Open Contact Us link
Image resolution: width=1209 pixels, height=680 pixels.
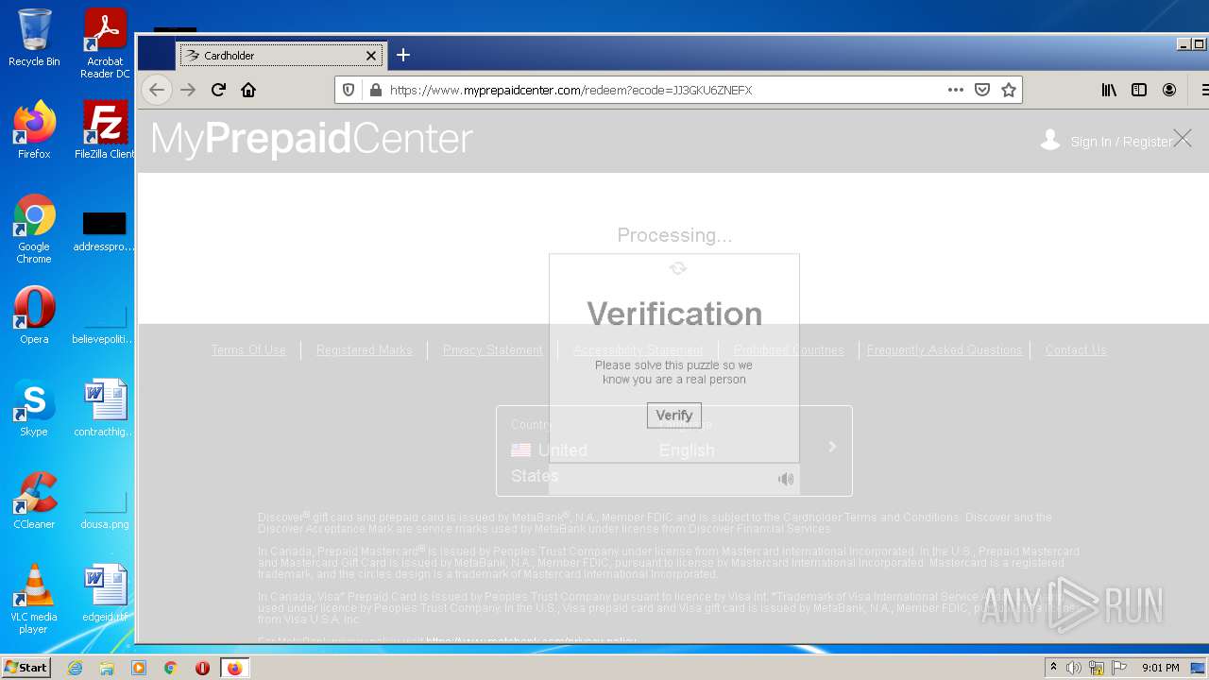click(x=1076, y=349)
